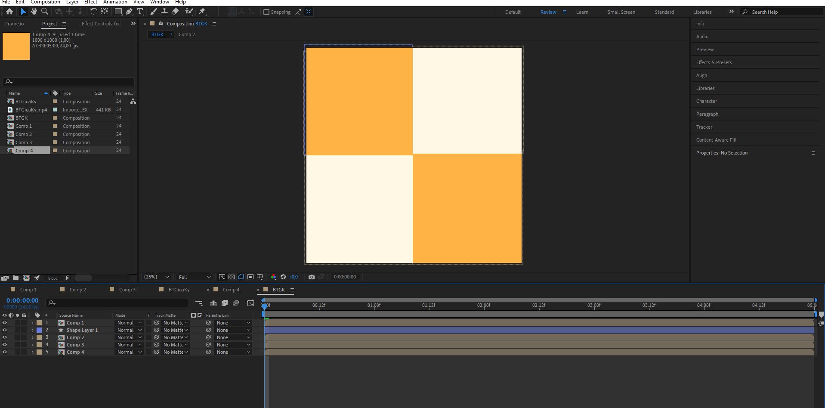
Task: Open the Parent dropdown for Comp 4 layer
Action: coord(233,352)
